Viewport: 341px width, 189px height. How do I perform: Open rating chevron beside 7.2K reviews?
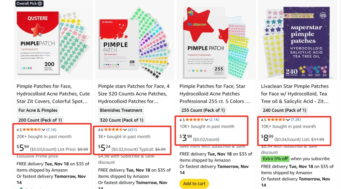click(288, 119)
